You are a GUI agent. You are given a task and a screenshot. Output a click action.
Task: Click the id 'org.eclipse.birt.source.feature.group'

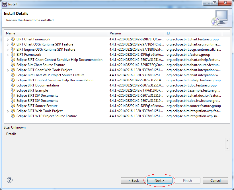(x=194, y=106)
